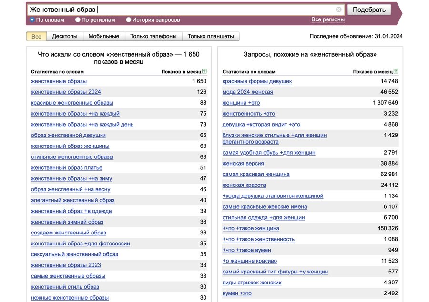Open the «мода 2024 женская» link
This screenshot has height=302, width=429.
(247, 92)
